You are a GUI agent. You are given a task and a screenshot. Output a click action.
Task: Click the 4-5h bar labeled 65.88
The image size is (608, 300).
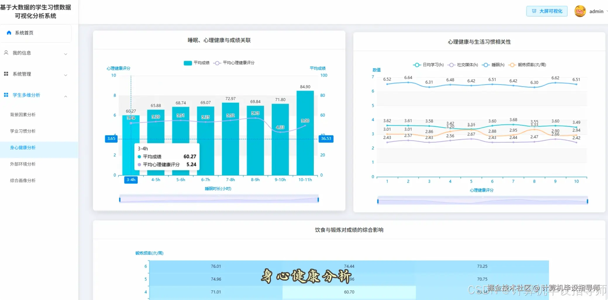click(156, 142)
